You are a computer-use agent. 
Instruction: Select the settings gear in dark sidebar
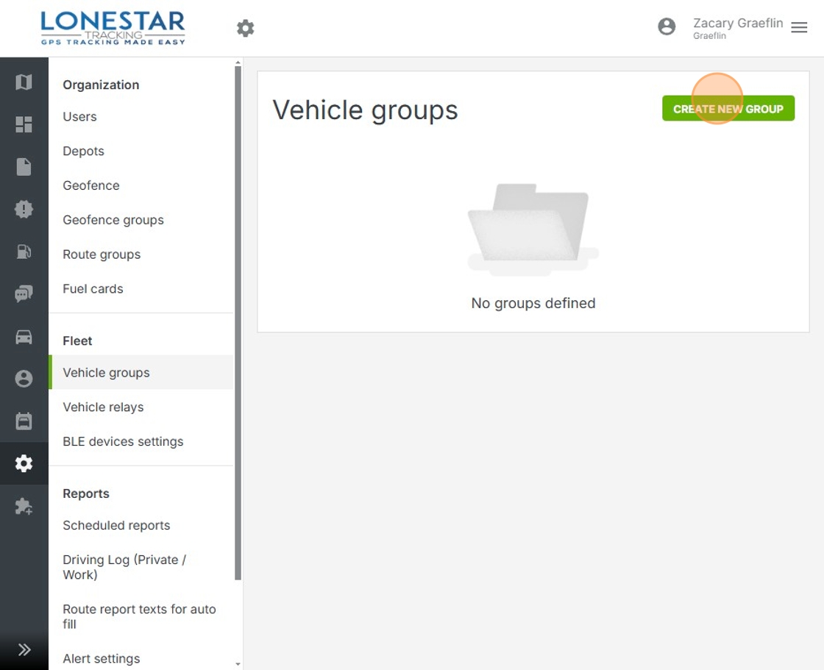tap(24, 463)
